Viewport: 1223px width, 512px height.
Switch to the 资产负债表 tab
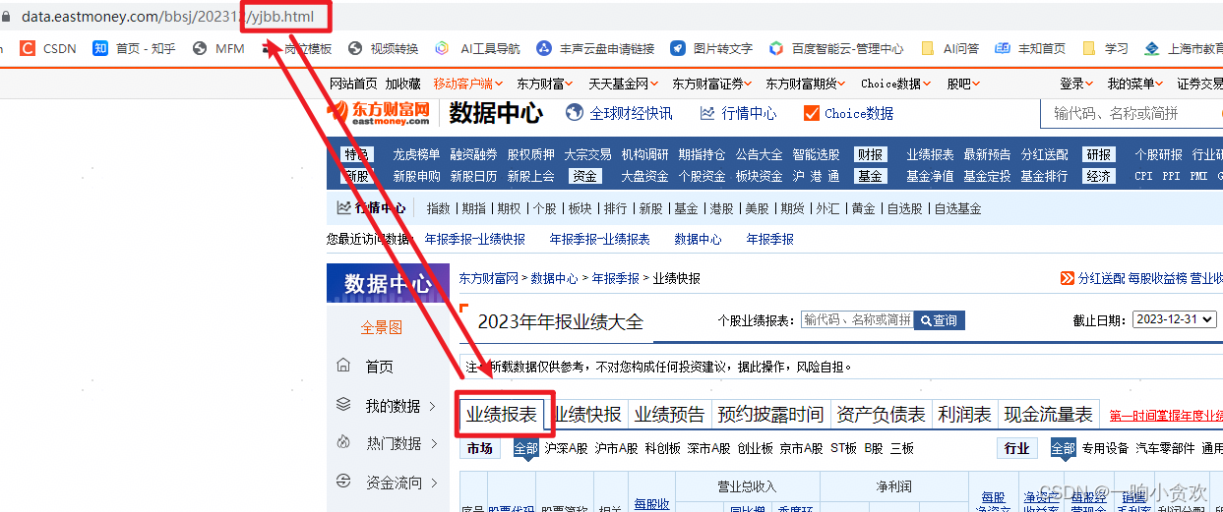pos(882,415)
